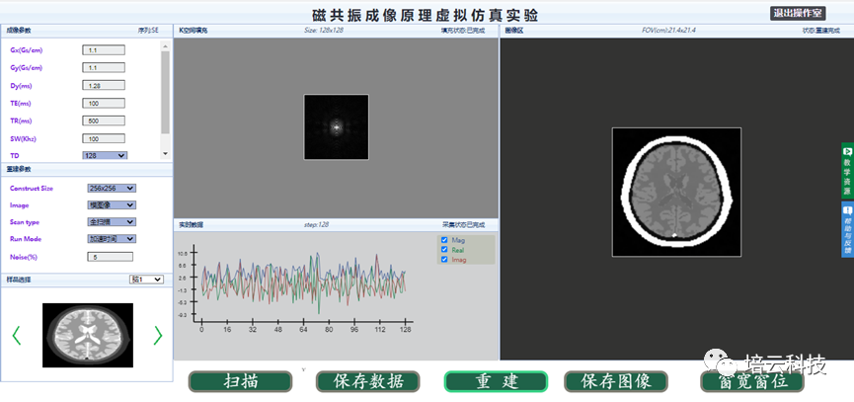The height and width of the screenshot is (402, 854).
Task: Click the right arrow to next sample
Action: point(158,336)
